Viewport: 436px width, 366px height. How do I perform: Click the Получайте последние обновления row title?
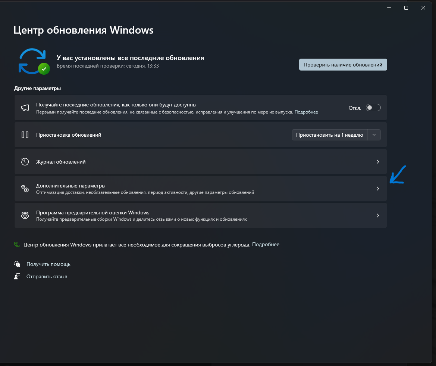click(x=116, y=105)
